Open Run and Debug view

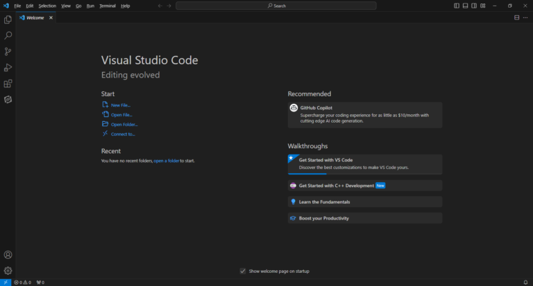pos(8,67)
